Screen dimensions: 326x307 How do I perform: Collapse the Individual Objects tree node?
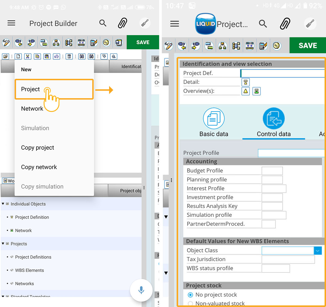point(3,204)
